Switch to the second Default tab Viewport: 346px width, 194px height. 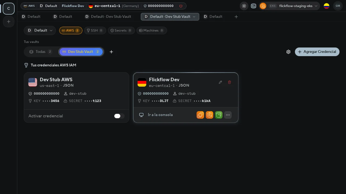click(63, 17)
